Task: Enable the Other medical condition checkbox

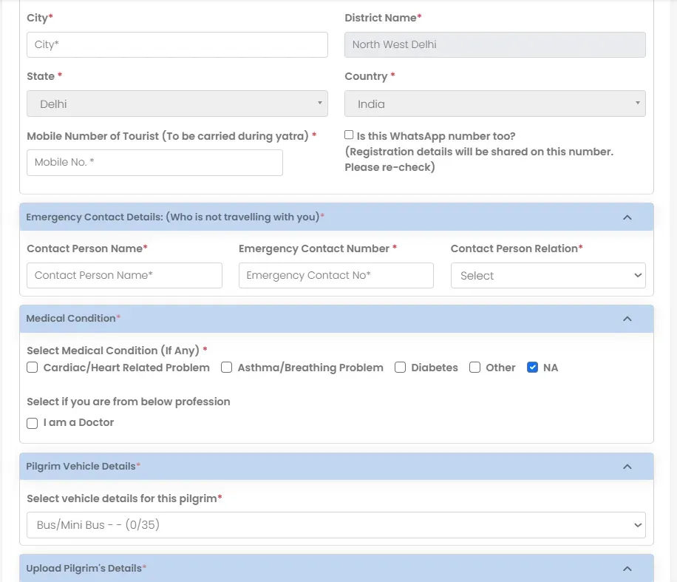Action: click(x=474, y=368)
